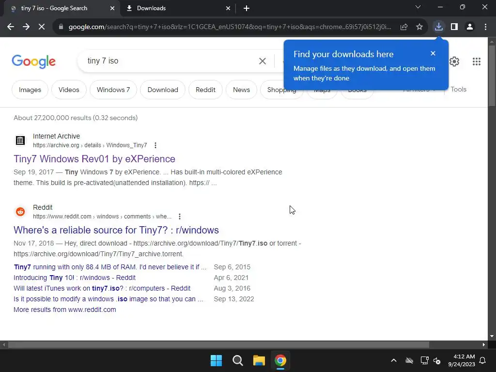
Task: Open the OneDrive tray icon
Action: click(x=409, y=360)
